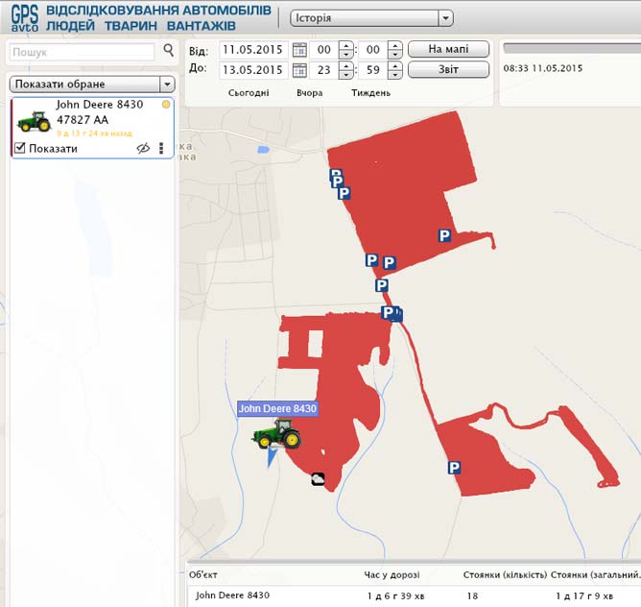This screenshot has height=607, width=641.
Task: Click the На мапі button
Action: (x=448, y=49)
